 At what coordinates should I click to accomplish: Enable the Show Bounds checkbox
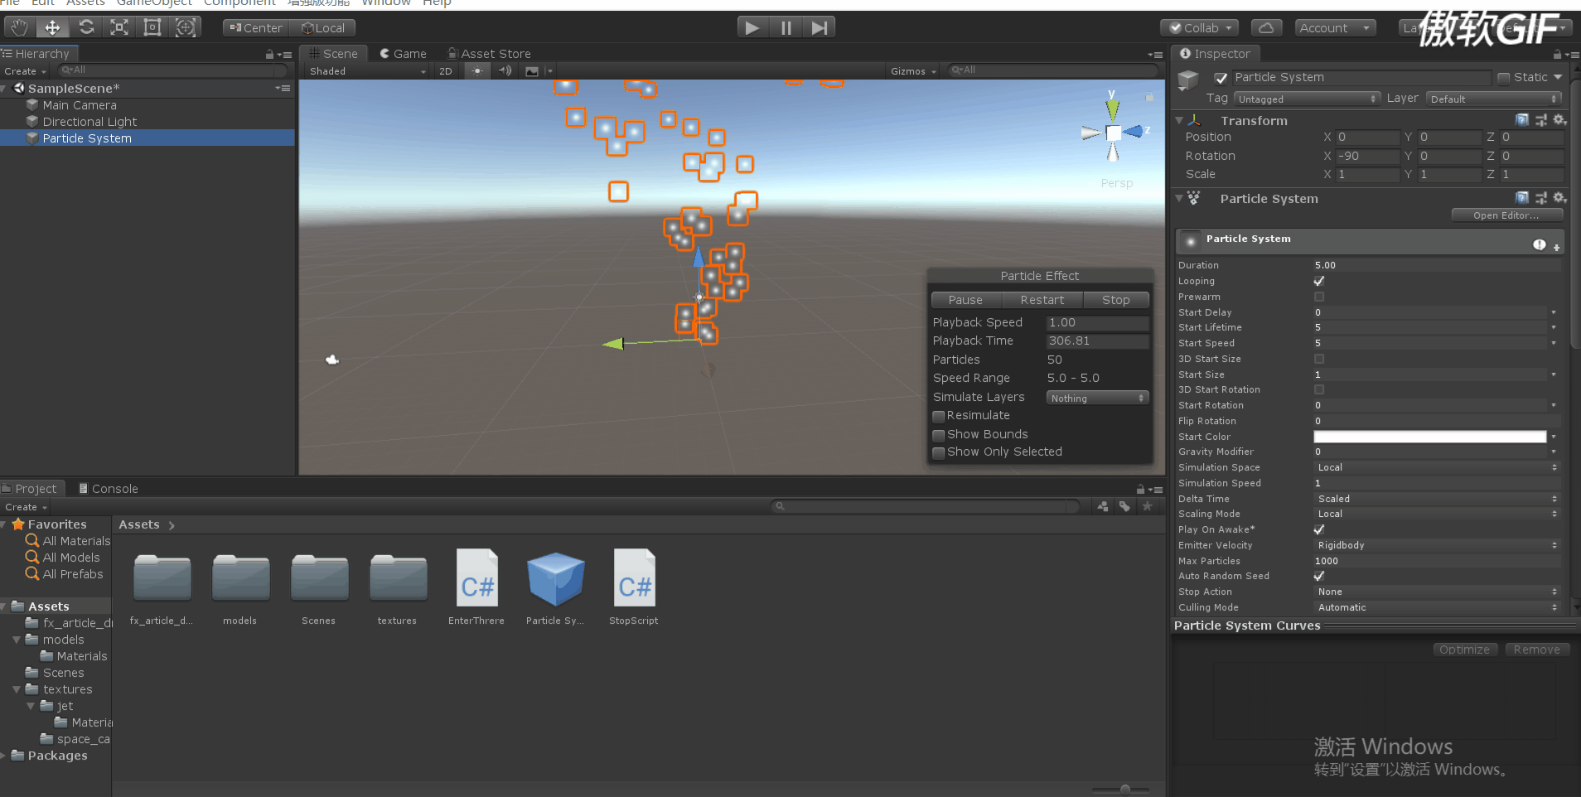coord(939,435)
